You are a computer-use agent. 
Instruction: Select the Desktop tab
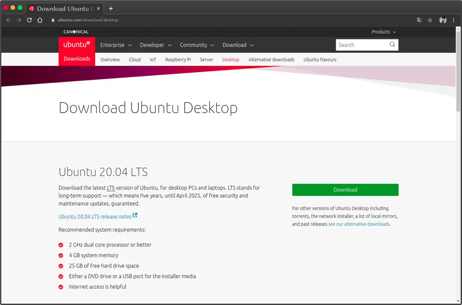(231, 60)
